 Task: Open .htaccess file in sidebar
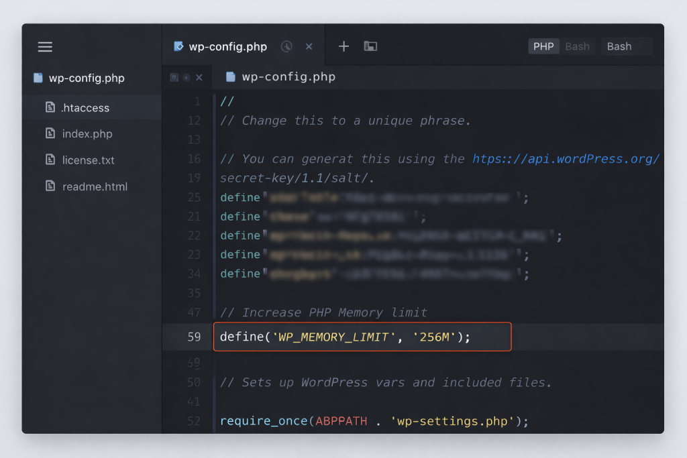(x=92, y=108)
